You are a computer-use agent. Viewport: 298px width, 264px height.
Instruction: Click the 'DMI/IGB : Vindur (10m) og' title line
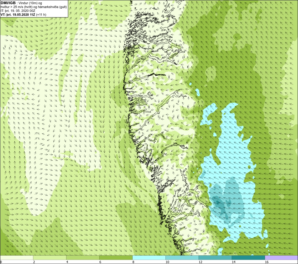tap(21, 3)
